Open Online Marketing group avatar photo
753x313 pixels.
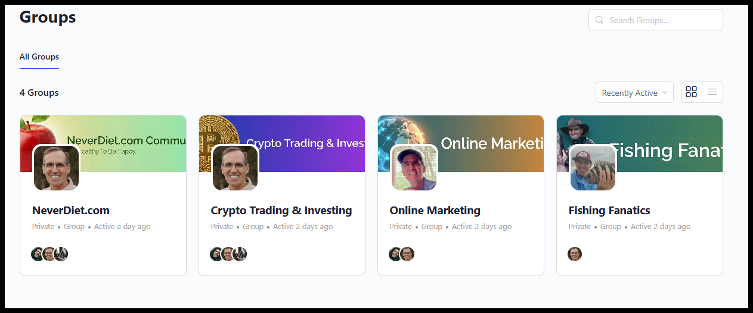[414, 168]
